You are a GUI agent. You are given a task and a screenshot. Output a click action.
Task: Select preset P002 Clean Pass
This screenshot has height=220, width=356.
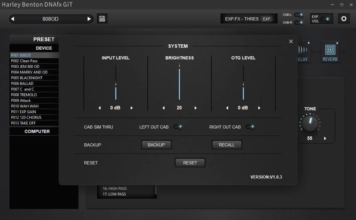[34, 61]
